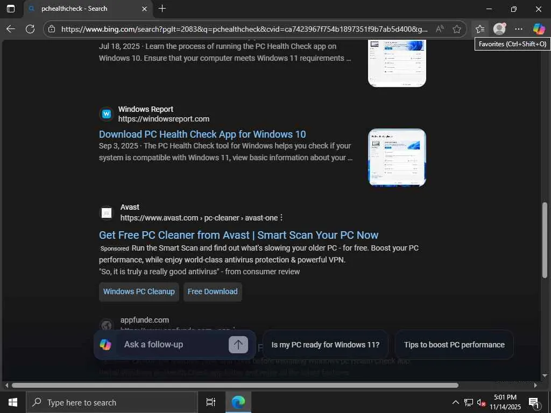Choose Is my PC ready for Windows 11?

coord(326,345)
